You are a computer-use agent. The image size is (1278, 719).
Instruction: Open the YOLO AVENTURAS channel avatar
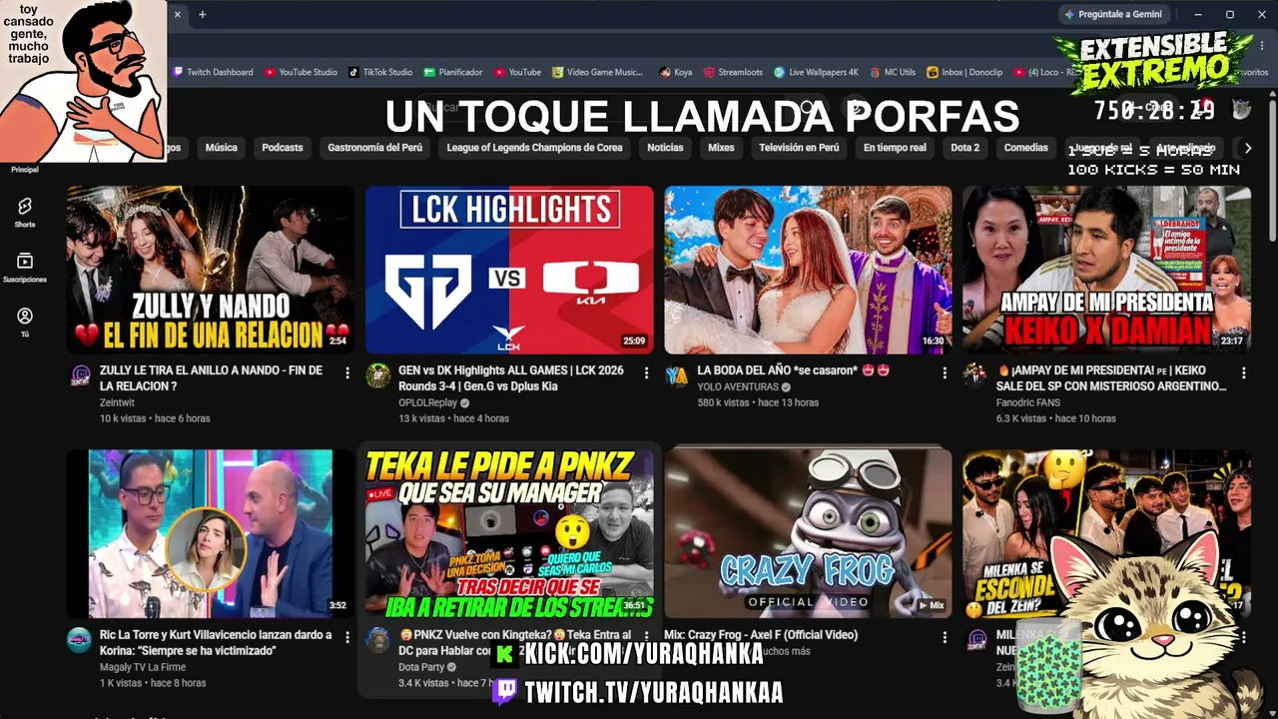coord(677,376)
